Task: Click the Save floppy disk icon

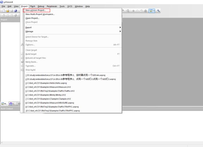Action: tap(12, 11)
